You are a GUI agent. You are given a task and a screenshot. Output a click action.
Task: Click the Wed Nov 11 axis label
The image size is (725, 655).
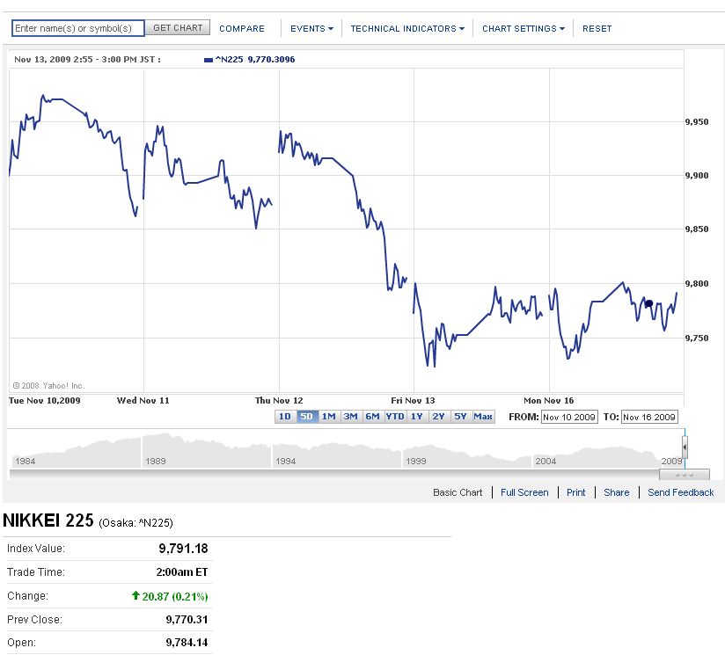tap(143, 401)
